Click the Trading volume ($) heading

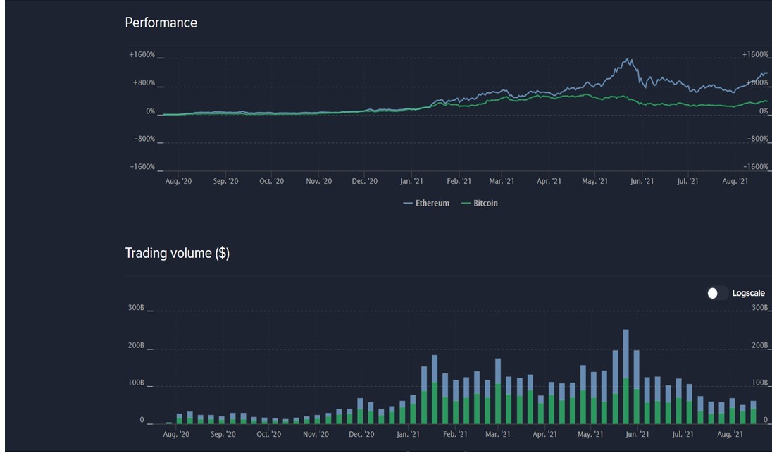(177, 253)
